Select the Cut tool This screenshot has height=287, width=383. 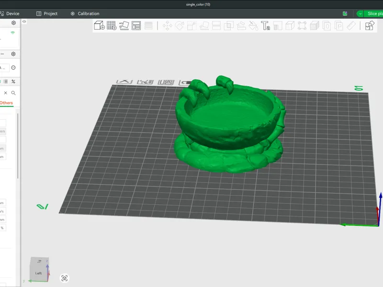click(x=216, y=25)
